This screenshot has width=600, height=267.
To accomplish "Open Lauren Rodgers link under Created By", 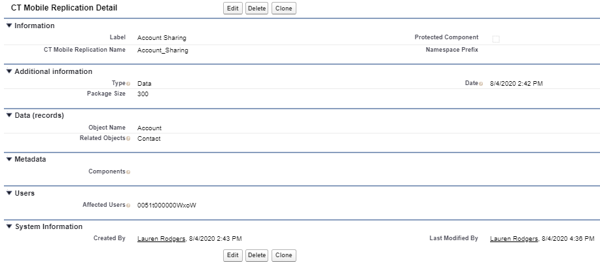I will click(x=161, y=239).
